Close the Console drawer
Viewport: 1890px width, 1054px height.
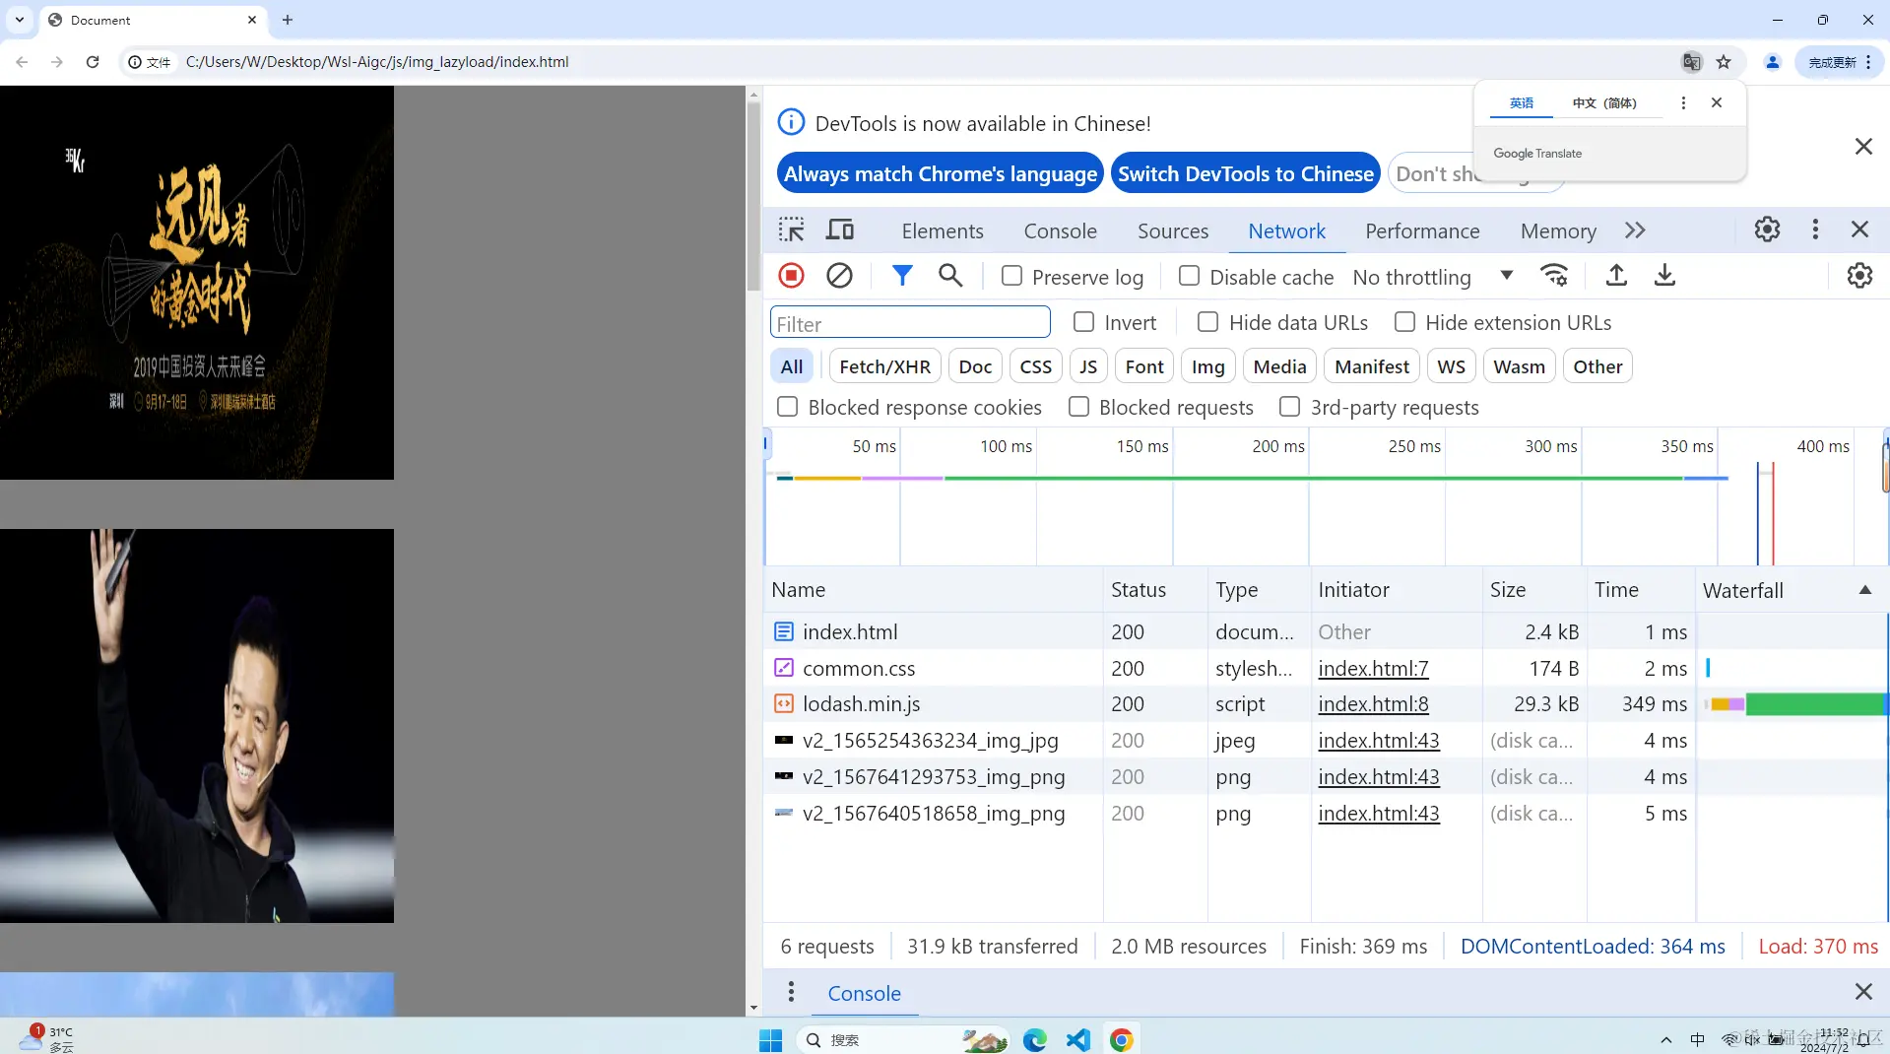point(1863,992)
